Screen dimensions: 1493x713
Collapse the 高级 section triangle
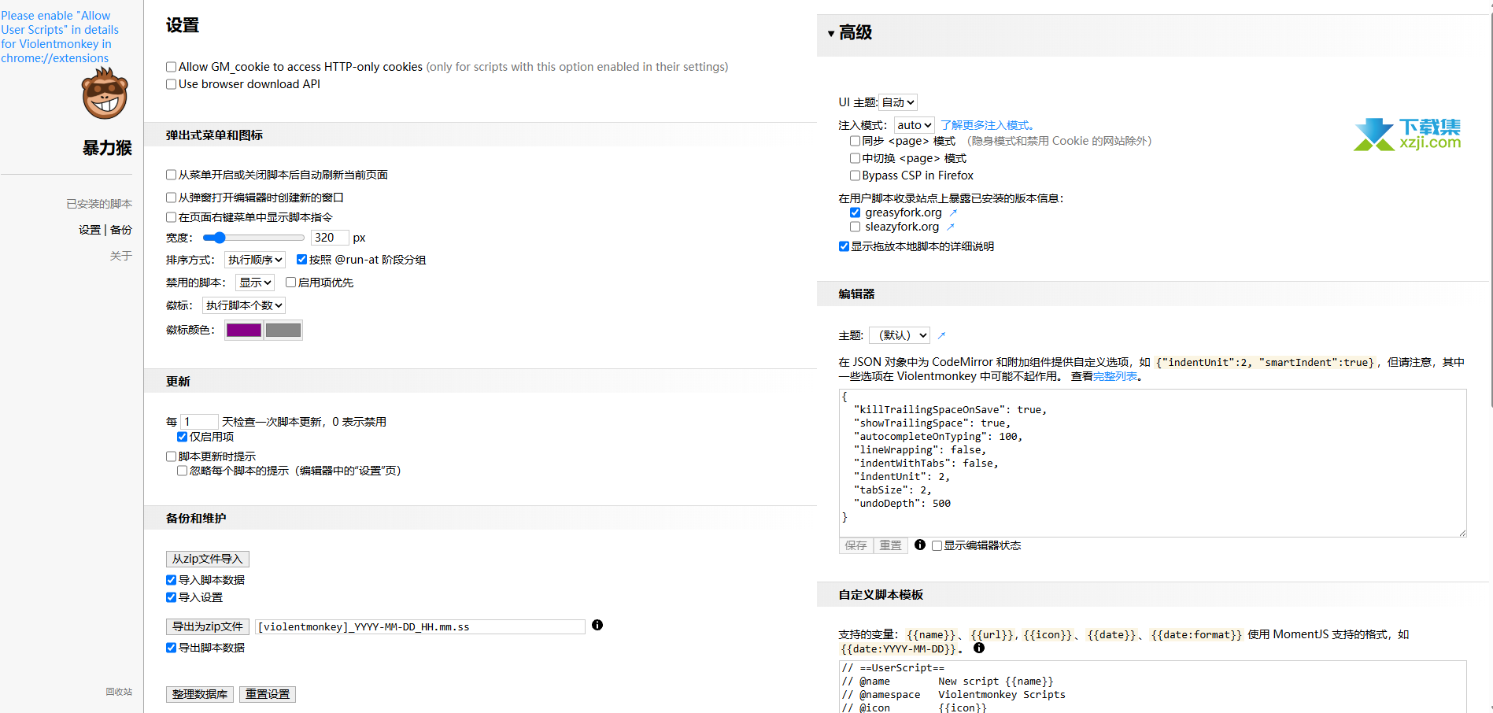[x=831, y=33]
